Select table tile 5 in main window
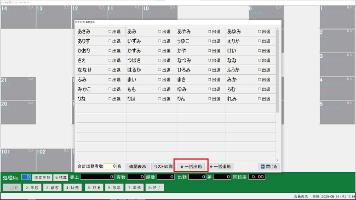Image resolution: width=356 pixels, height=200 pixels. point(337,113)
